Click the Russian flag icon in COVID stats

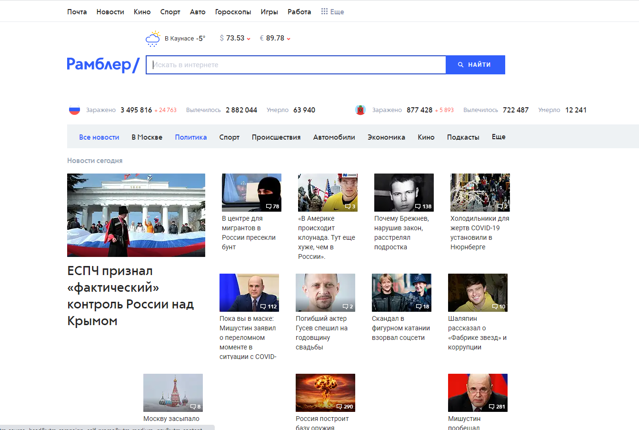[x=74, y=110]
